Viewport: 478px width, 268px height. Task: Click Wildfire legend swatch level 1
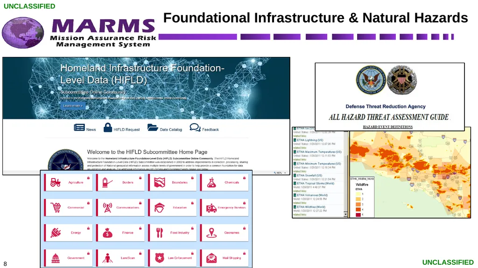point(358,194)
